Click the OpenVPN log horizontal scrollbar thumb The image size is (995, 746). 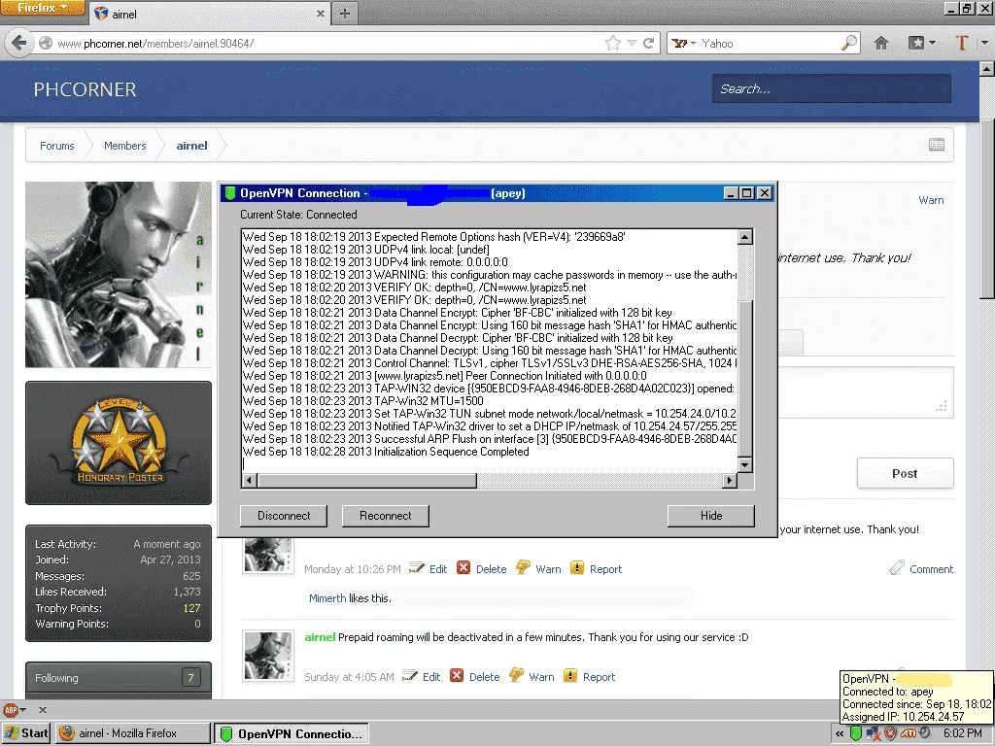click(366, 480)
